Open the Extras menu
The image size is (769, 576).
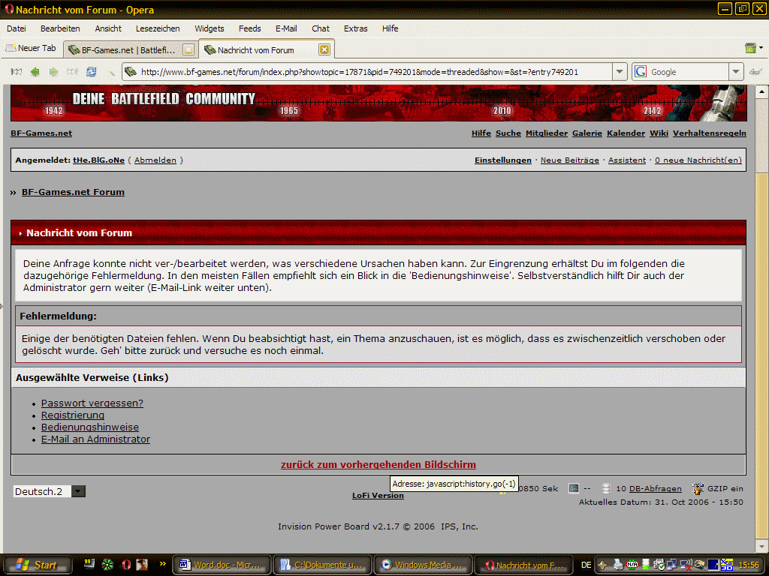click(355, 28)
